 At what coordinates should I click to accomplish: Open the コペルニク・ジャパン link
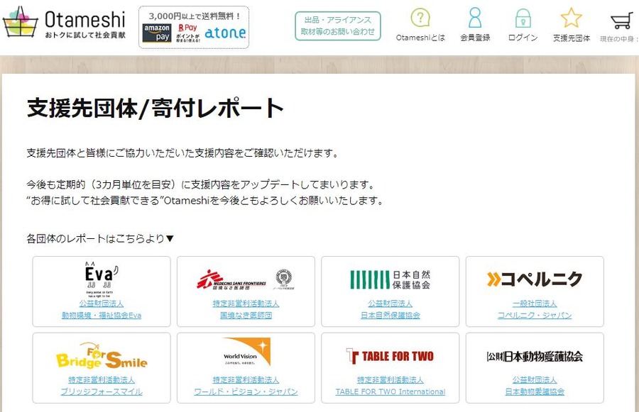pyautogui.click(x=535, y=315)
